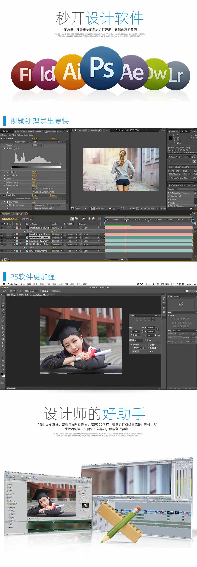
Task: Click the timeline playhead marker
Action: click(125, 220)
